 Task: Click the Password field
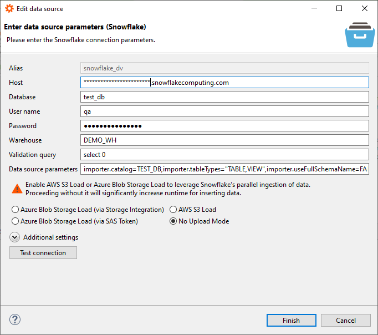click(x=224, y=126)
